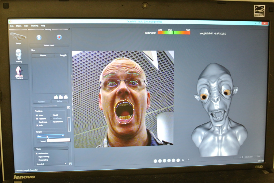Uncheck the Video tracking checkbox

click(37, 115)
